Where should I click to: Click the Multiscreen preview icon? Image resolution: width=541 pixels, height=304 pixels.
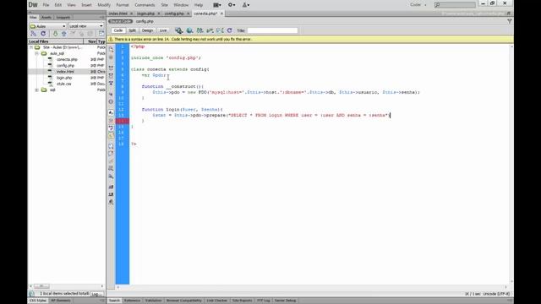pyautogui.click(x=178, y=30)
